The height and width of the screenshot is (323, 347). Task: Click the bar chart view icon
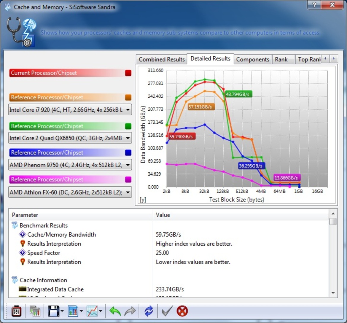tap(73, 311)
